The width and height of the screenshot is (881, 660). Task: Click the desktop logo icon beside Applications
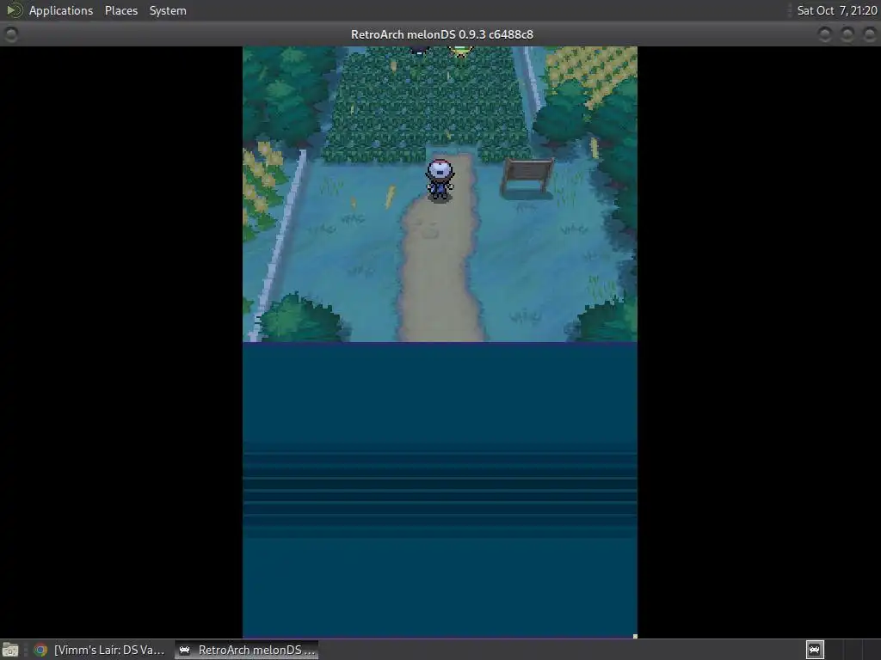click(14, 10)
